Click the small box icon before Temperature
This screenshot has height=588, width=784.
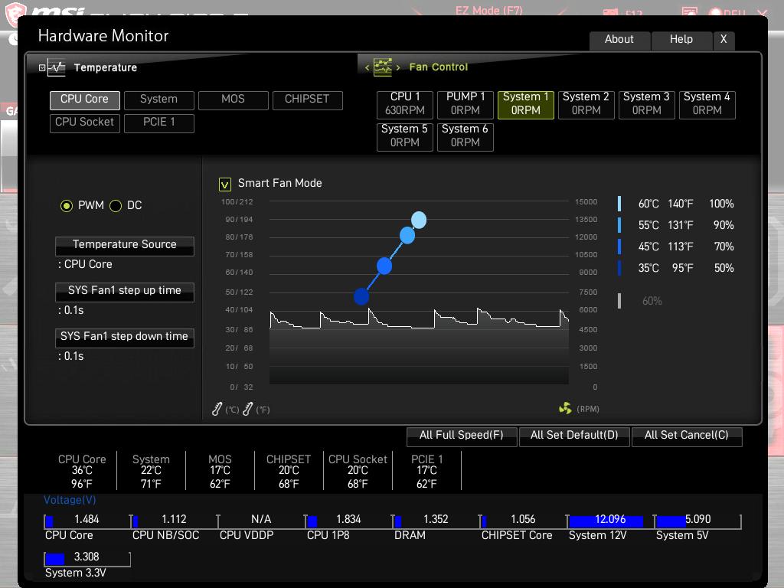click(x=42, y=67)
